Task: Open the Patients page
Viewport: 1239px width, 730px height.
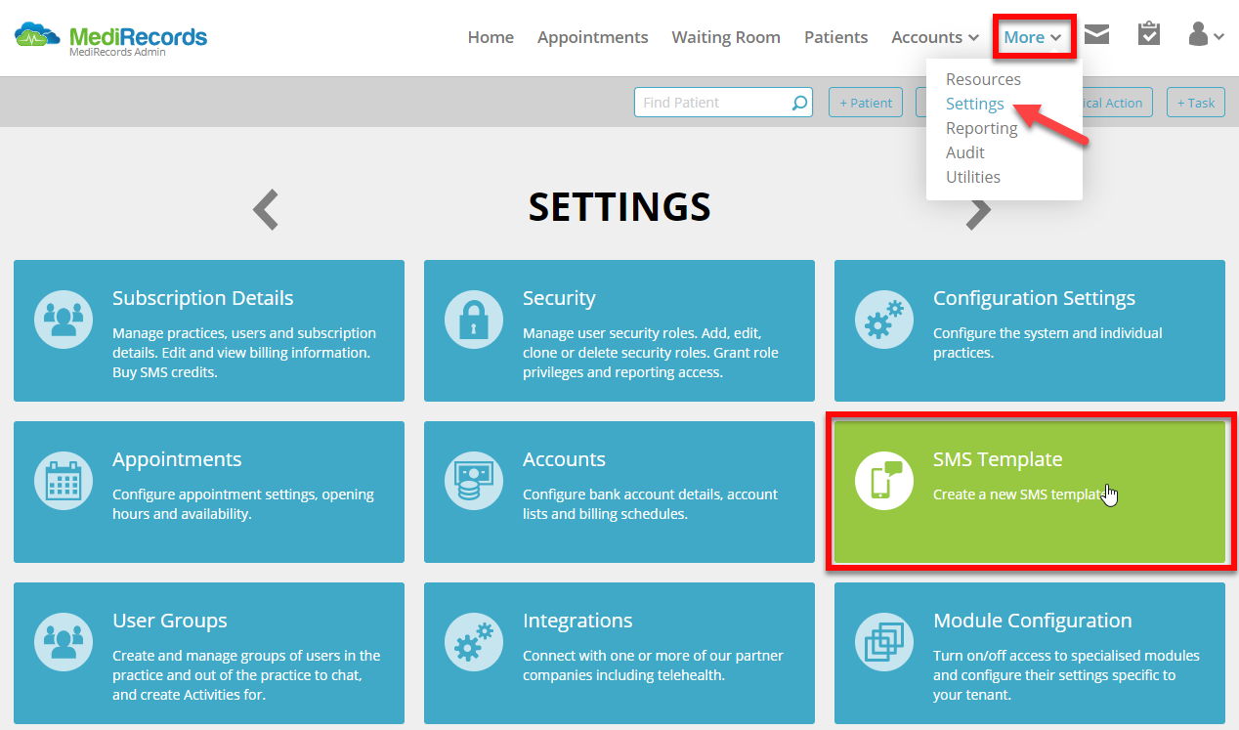Action: click(x=835, y=37)
